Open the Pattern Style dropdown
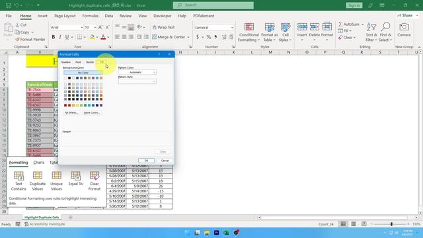The width and height of the screenshot is (423, 238). point(137,81)
